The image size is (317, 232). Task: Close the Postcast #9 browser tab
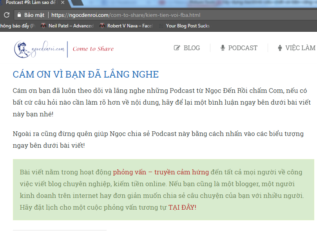tap(63, 3)
